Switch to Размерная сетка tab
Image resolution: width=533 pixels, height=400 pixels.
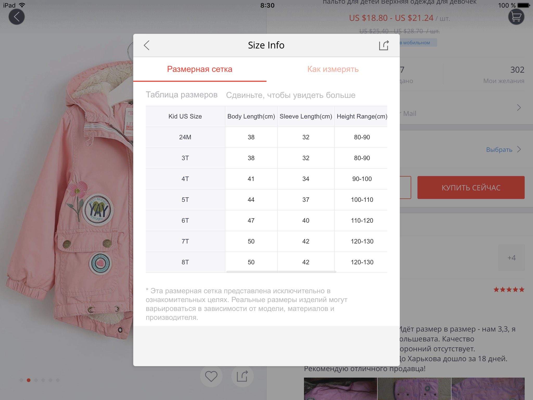tap(200, 69)
